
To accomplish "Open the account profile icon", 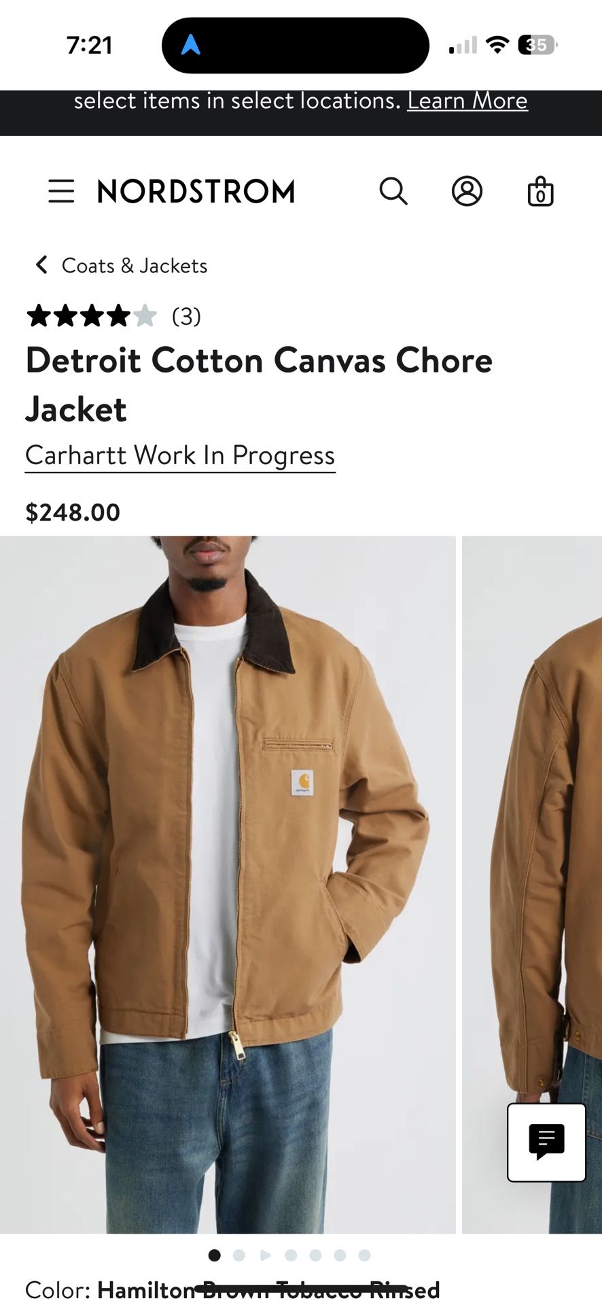I will [x=467, y=191].
